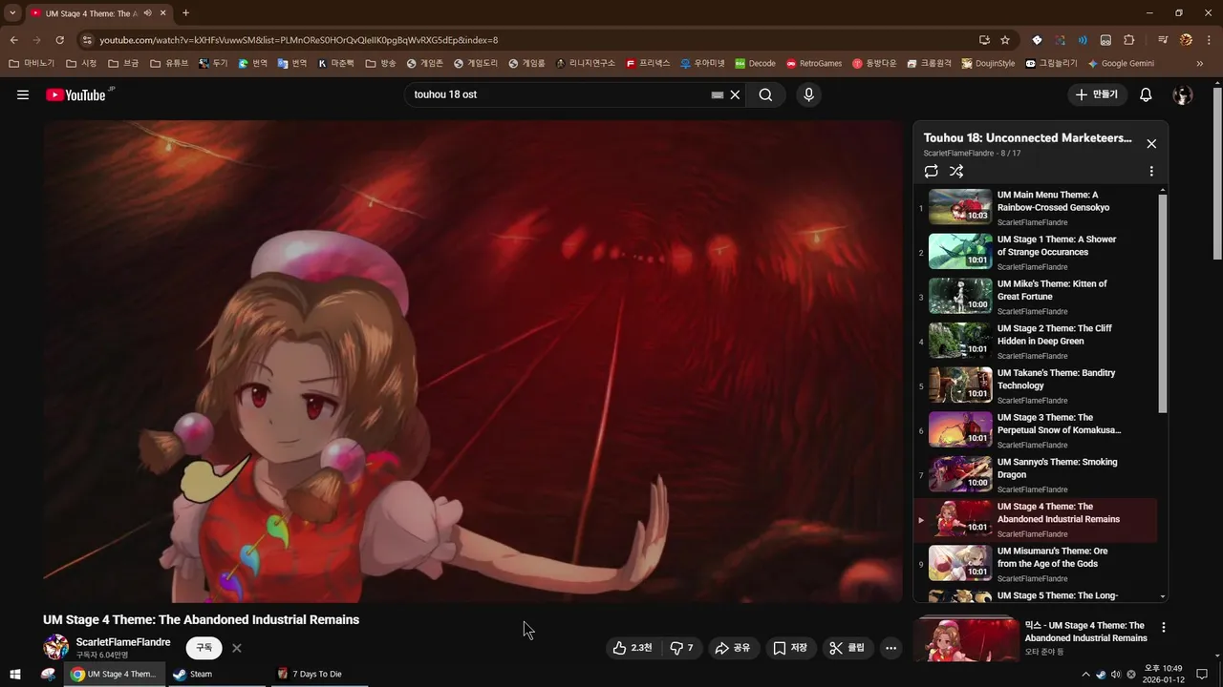This screenshot has height=687, width=1223.
Task: Play UM Mike's Theme: Kitten of Great Fortune
Action: coord(1036,297)
